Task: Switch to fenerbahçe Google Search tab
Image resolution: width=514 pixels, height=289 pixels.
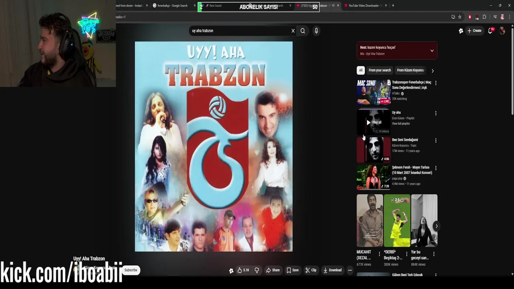Action: tap(172, 6)
